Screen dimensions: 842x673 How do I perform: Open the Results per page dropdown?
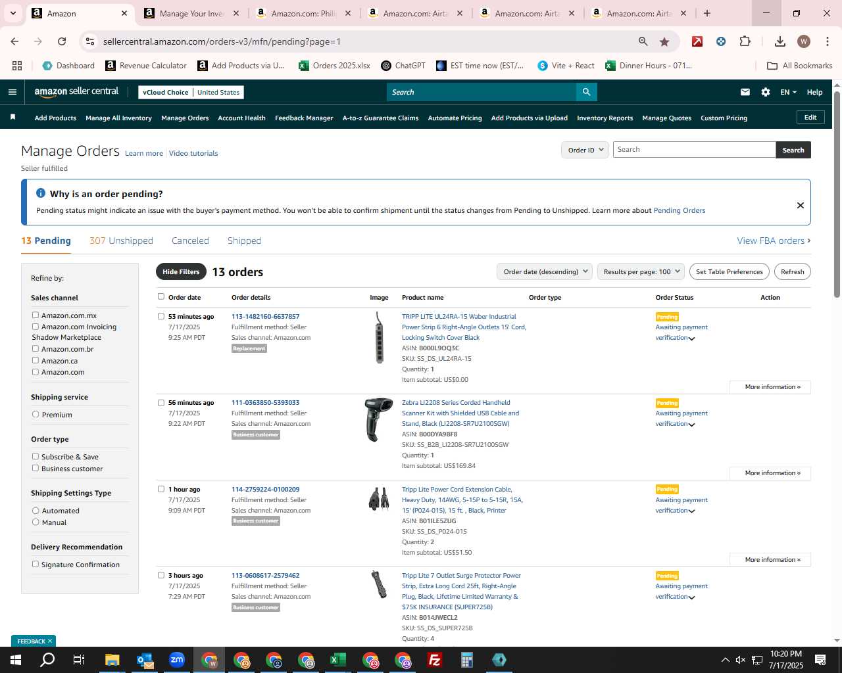point(641,271)
